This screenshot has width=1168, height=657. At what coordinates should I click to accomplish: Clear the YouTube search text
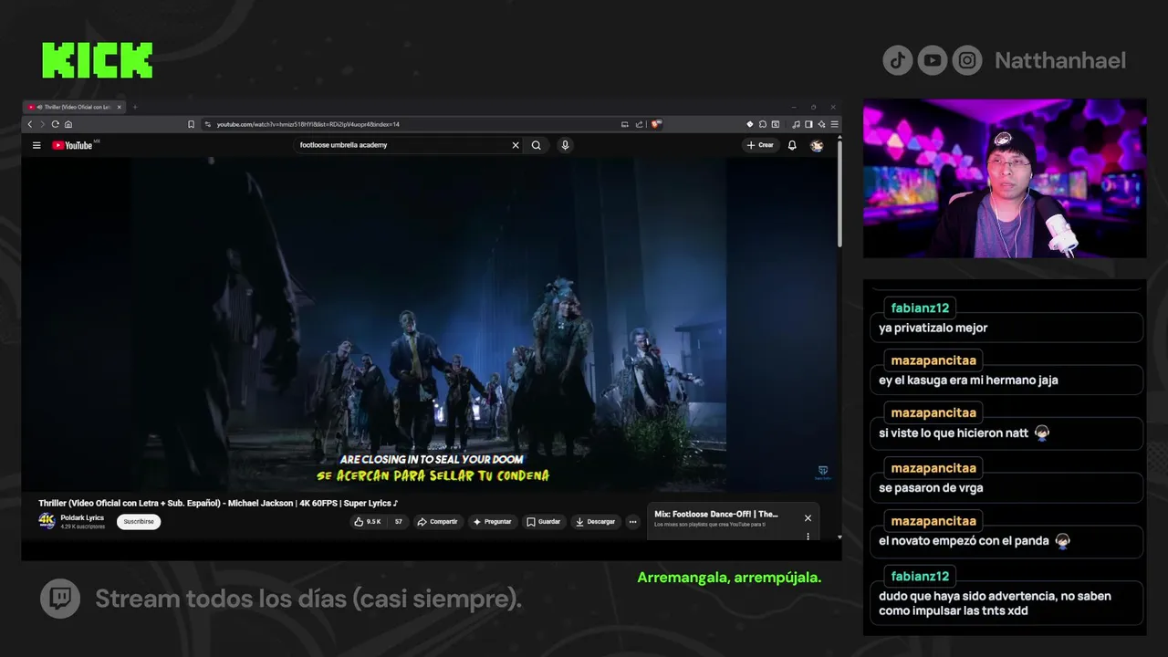click(516, 145)
